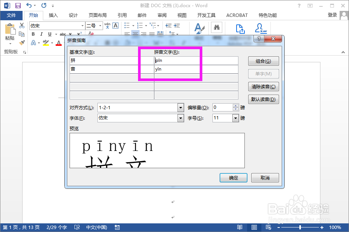Toggle Italic formatting
Viewport: 349px width, 232px height.
click(x=41, y=34)
